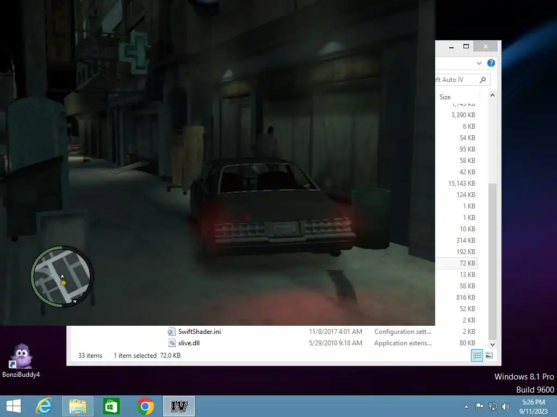The image size is (557, 417).
Task: Click the 314 KB size cell
Action: tap(466, 241)
